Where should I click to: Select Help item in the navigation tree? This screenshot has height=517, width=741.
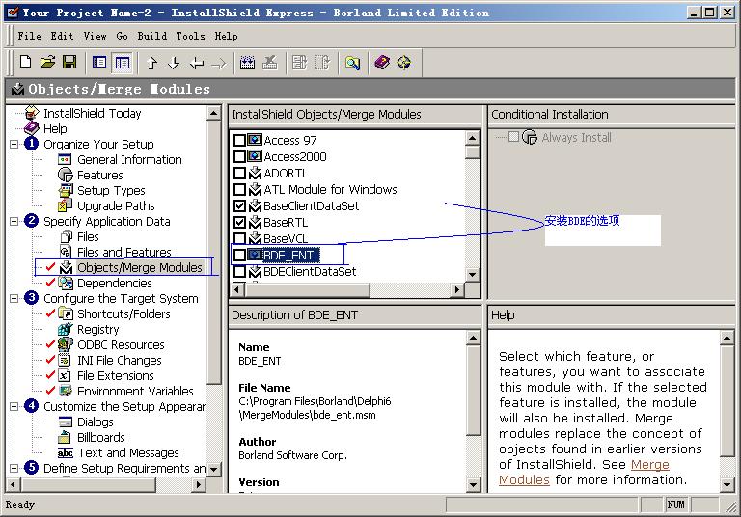pyautogui.click(x=55, y=128)
